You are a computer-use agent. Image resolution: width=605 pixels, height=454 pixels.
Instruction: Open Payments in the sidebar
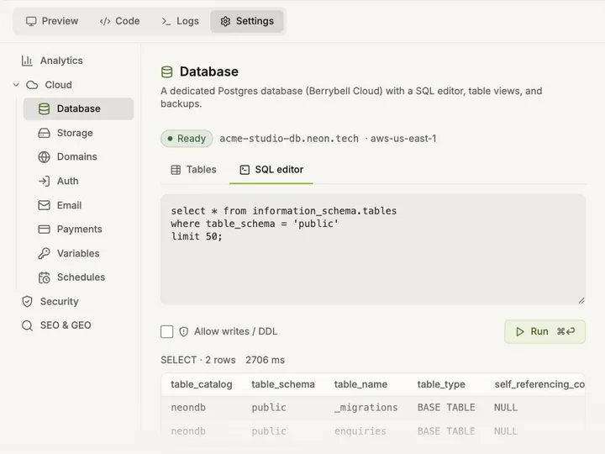(78, 229)
